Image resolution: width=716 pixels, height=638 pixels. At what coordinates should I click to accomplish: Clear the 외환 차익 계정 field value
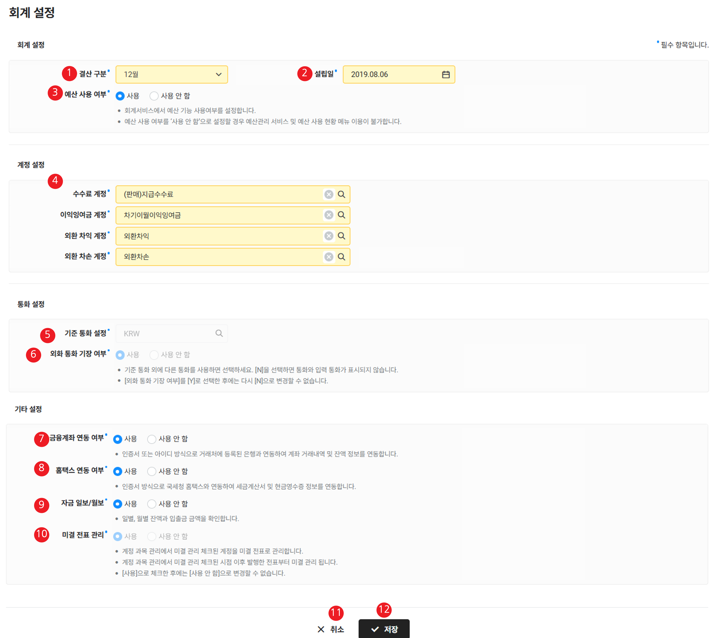329,236
